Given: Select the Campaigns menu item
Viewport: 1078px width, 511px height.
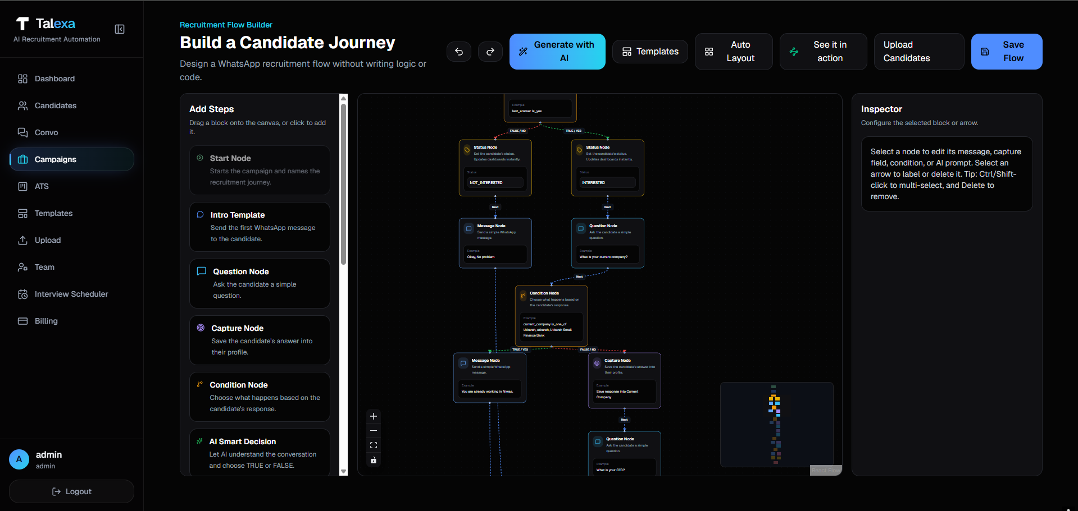Looking at the screenshot, I should tap(72, 159).
